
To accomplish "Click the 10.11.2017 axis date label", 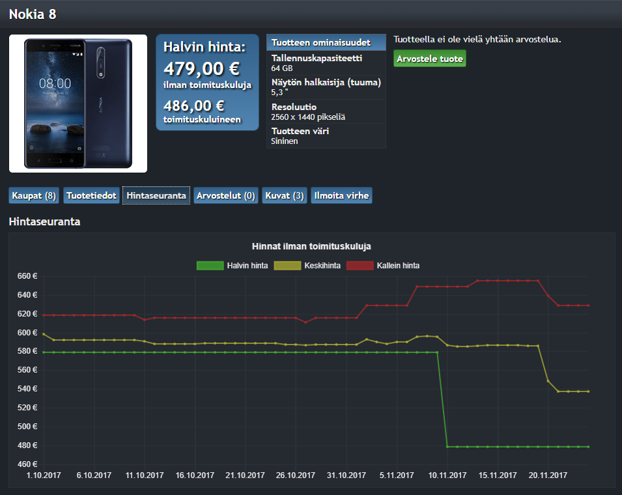I will 447,475.
